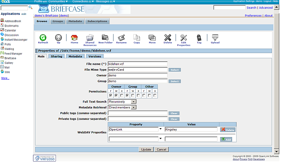Expand the Metadata Retrieval dropdown

coord(122,107)
